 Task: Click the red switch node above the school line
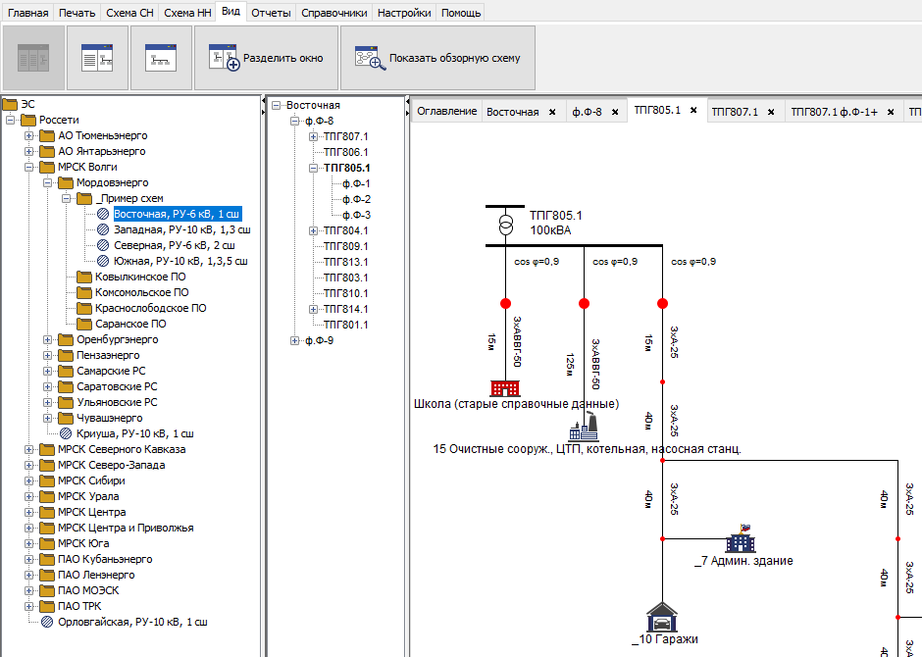tap(506, 303)
